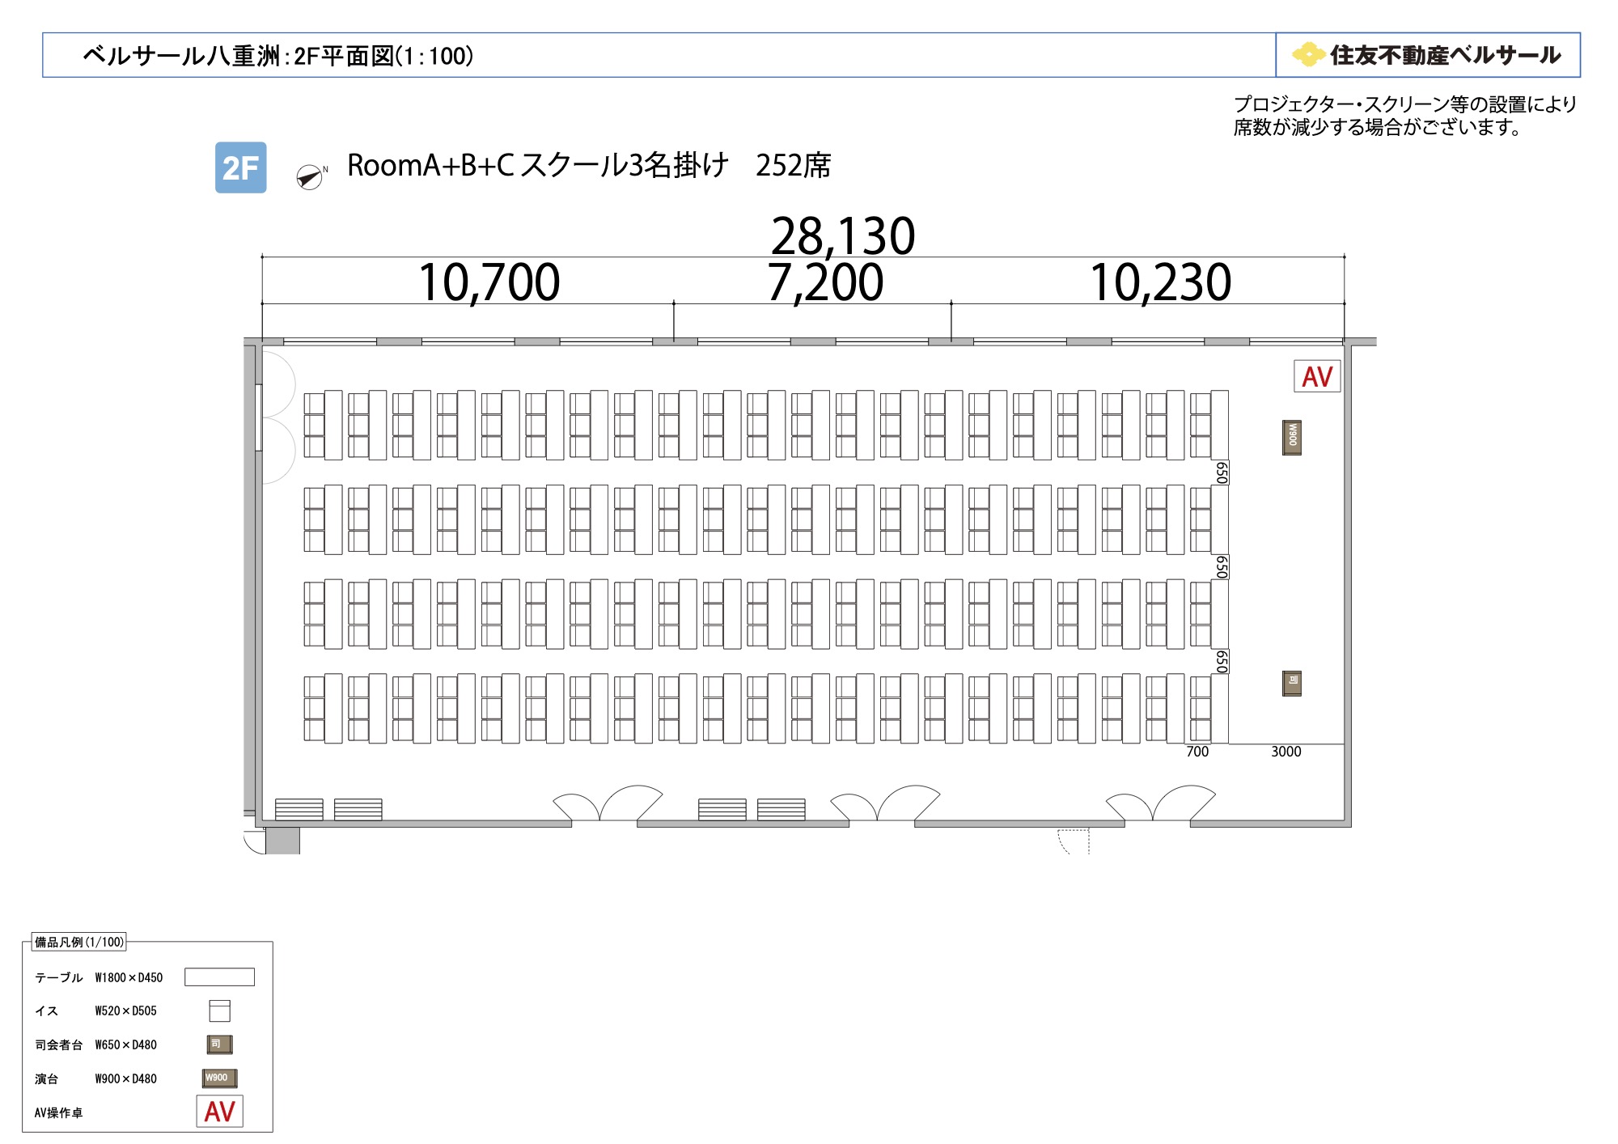Click the 10,700 dimension label
1618x1144 pixels.
[x=489, y=282]
